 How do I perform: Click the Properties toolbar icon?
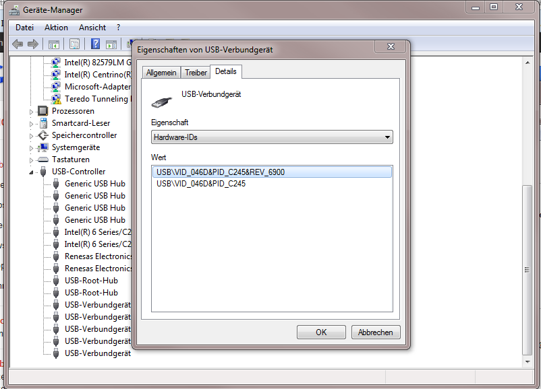click(x=74, y=44)
